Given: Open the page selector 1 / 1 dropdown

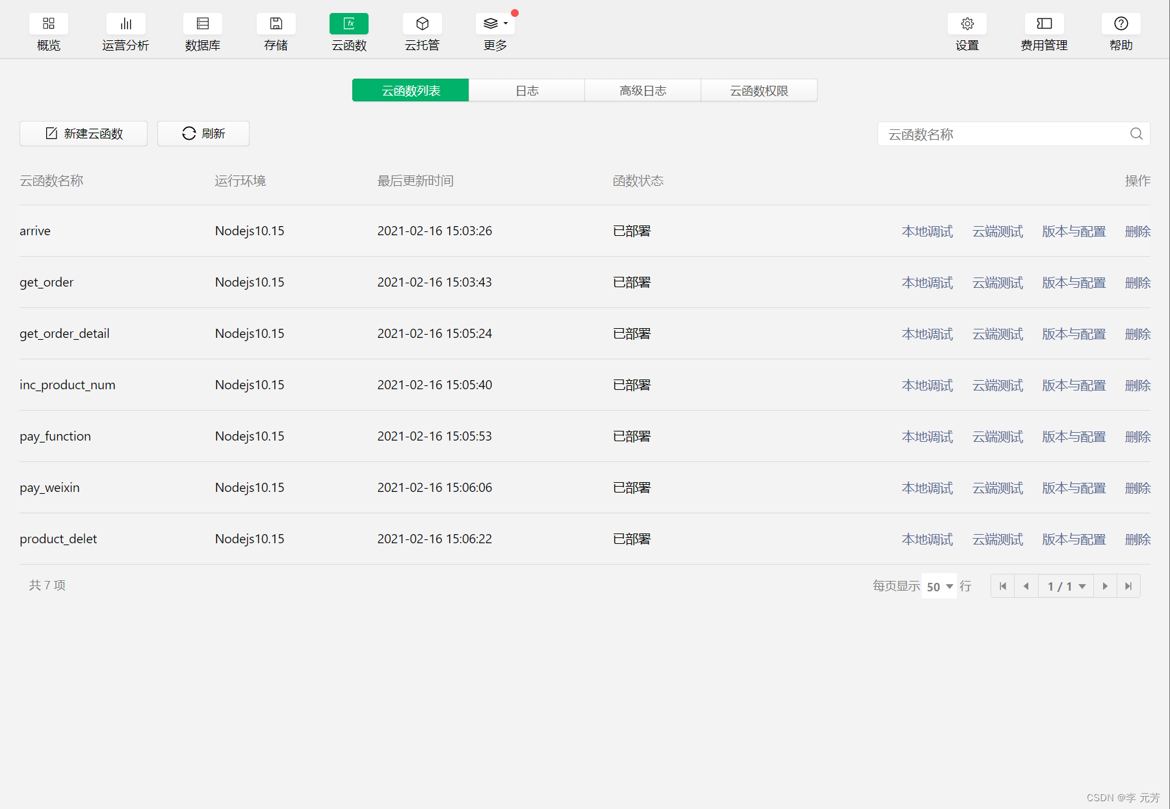Looking at the screenshot, I should coord(1066,586).
